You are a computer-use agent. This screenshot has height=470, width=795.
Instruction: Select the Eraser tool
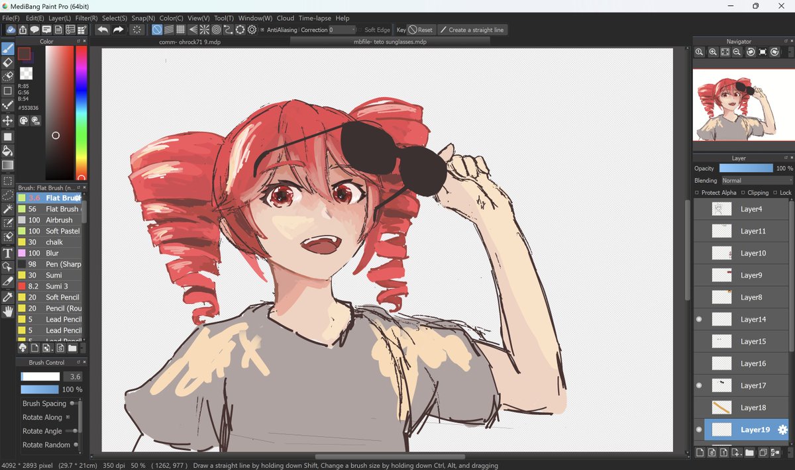click(8, 62)
